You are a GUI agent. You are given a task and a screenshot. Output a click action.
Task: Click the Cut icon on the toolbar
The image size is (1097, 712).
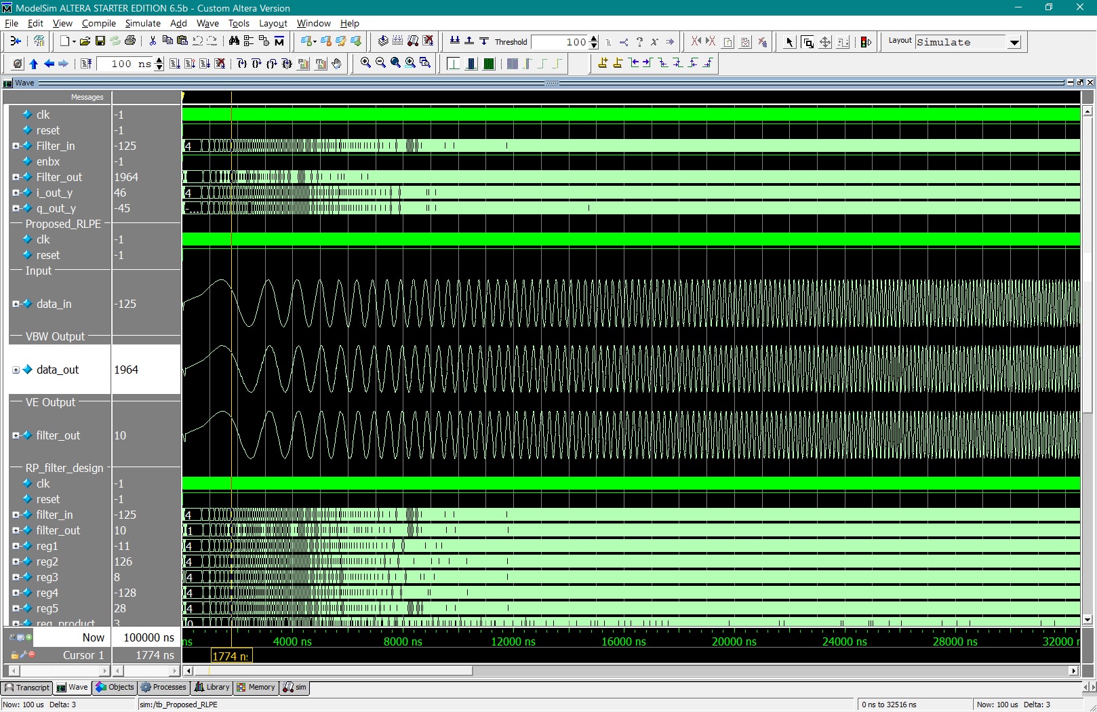coord(153,41)
